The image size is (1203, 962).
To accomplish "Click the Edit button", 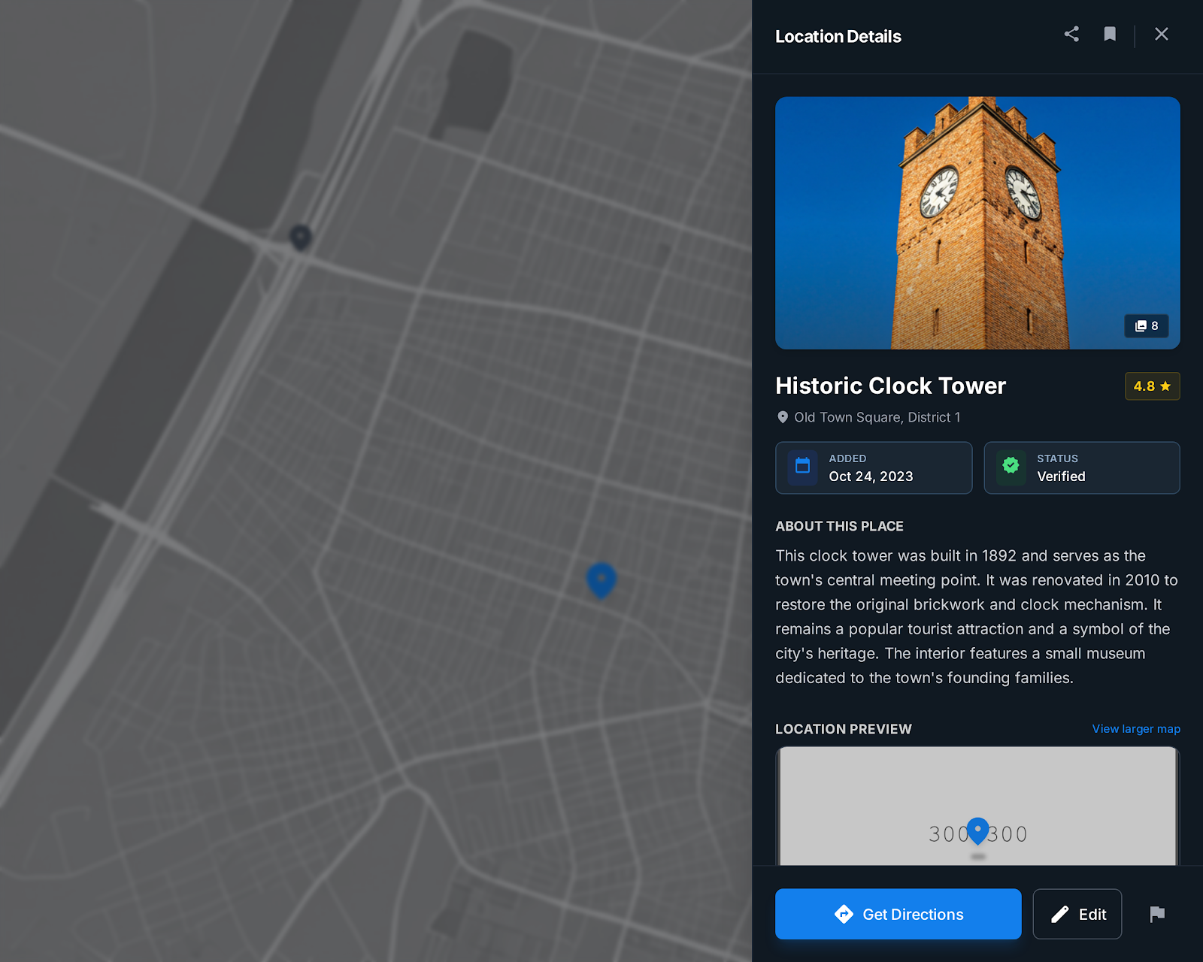I will click(1077, 914).
